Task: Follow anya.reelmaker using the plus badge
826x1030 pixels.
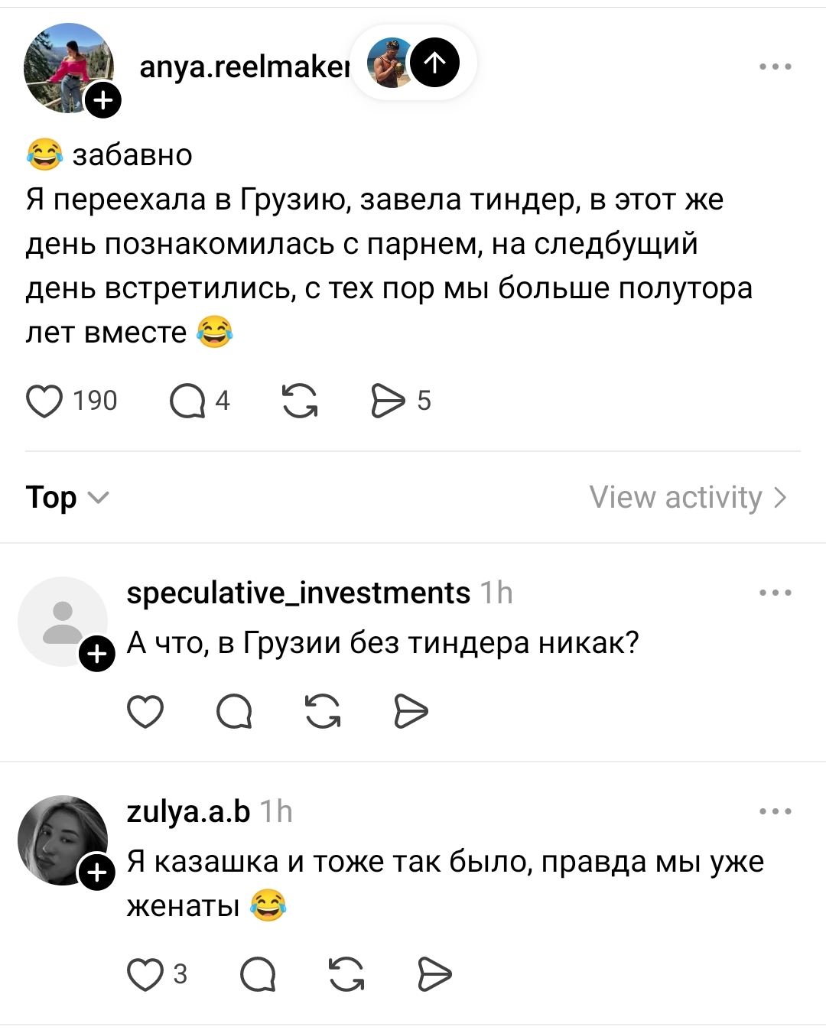Action: (102, 99)
